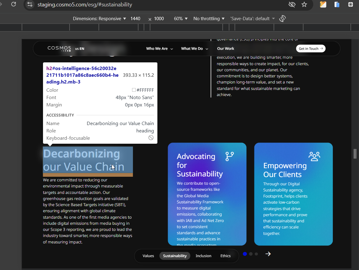This screenshot has height=270, width=359.
Task: Click the rotate device orientation icon
Action: [x=282, y=19]
